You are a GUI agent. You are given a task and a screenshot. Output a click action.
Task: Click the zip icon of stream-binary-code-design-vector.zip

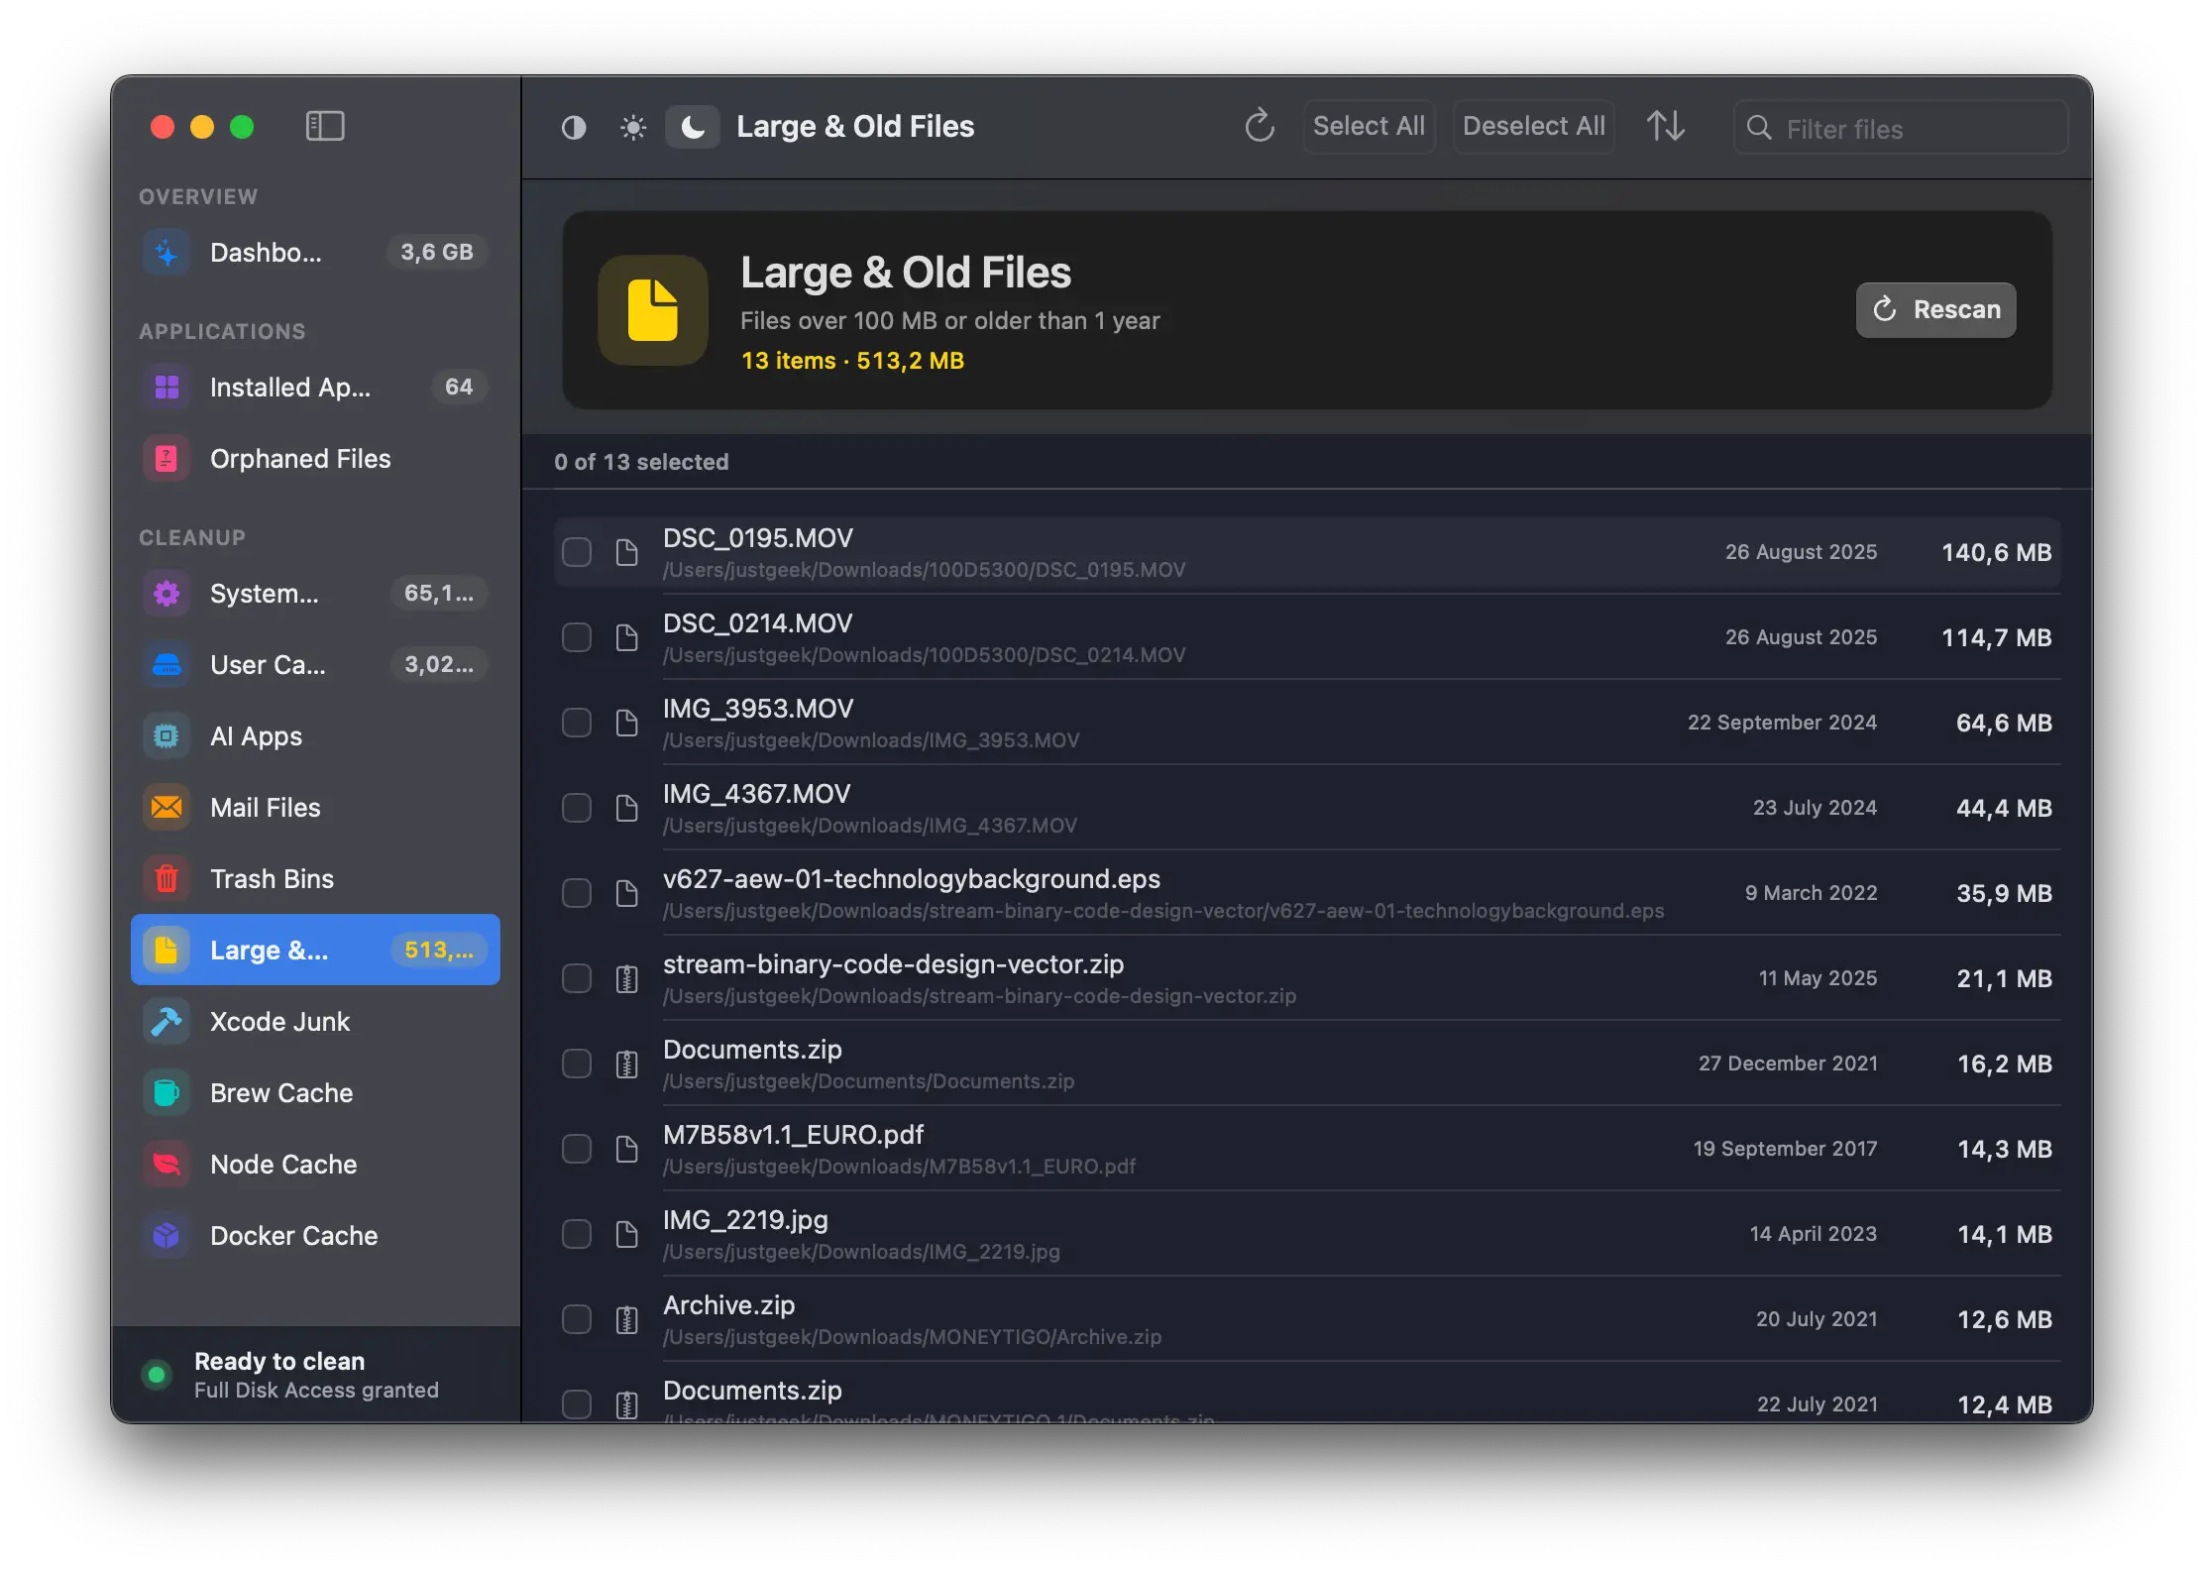[x=626, y=978]
